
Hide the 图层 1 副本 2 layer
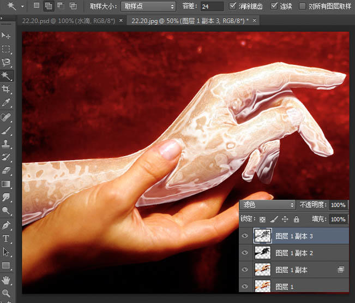[245, 253]
